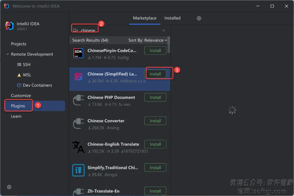Open search options via the magnifier dropdown
This screenshot has height=196, width=294.
point(75,30)
